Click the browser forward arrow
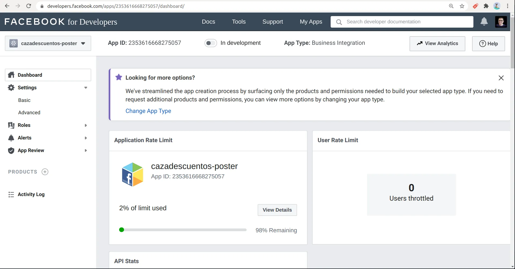This screenshot has width=515, height=269. (18, 6)
